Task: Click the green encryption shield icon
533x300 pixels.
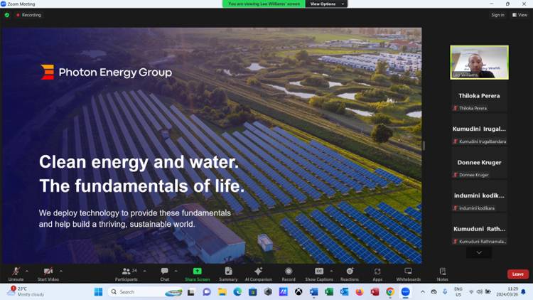Action: 7,15
